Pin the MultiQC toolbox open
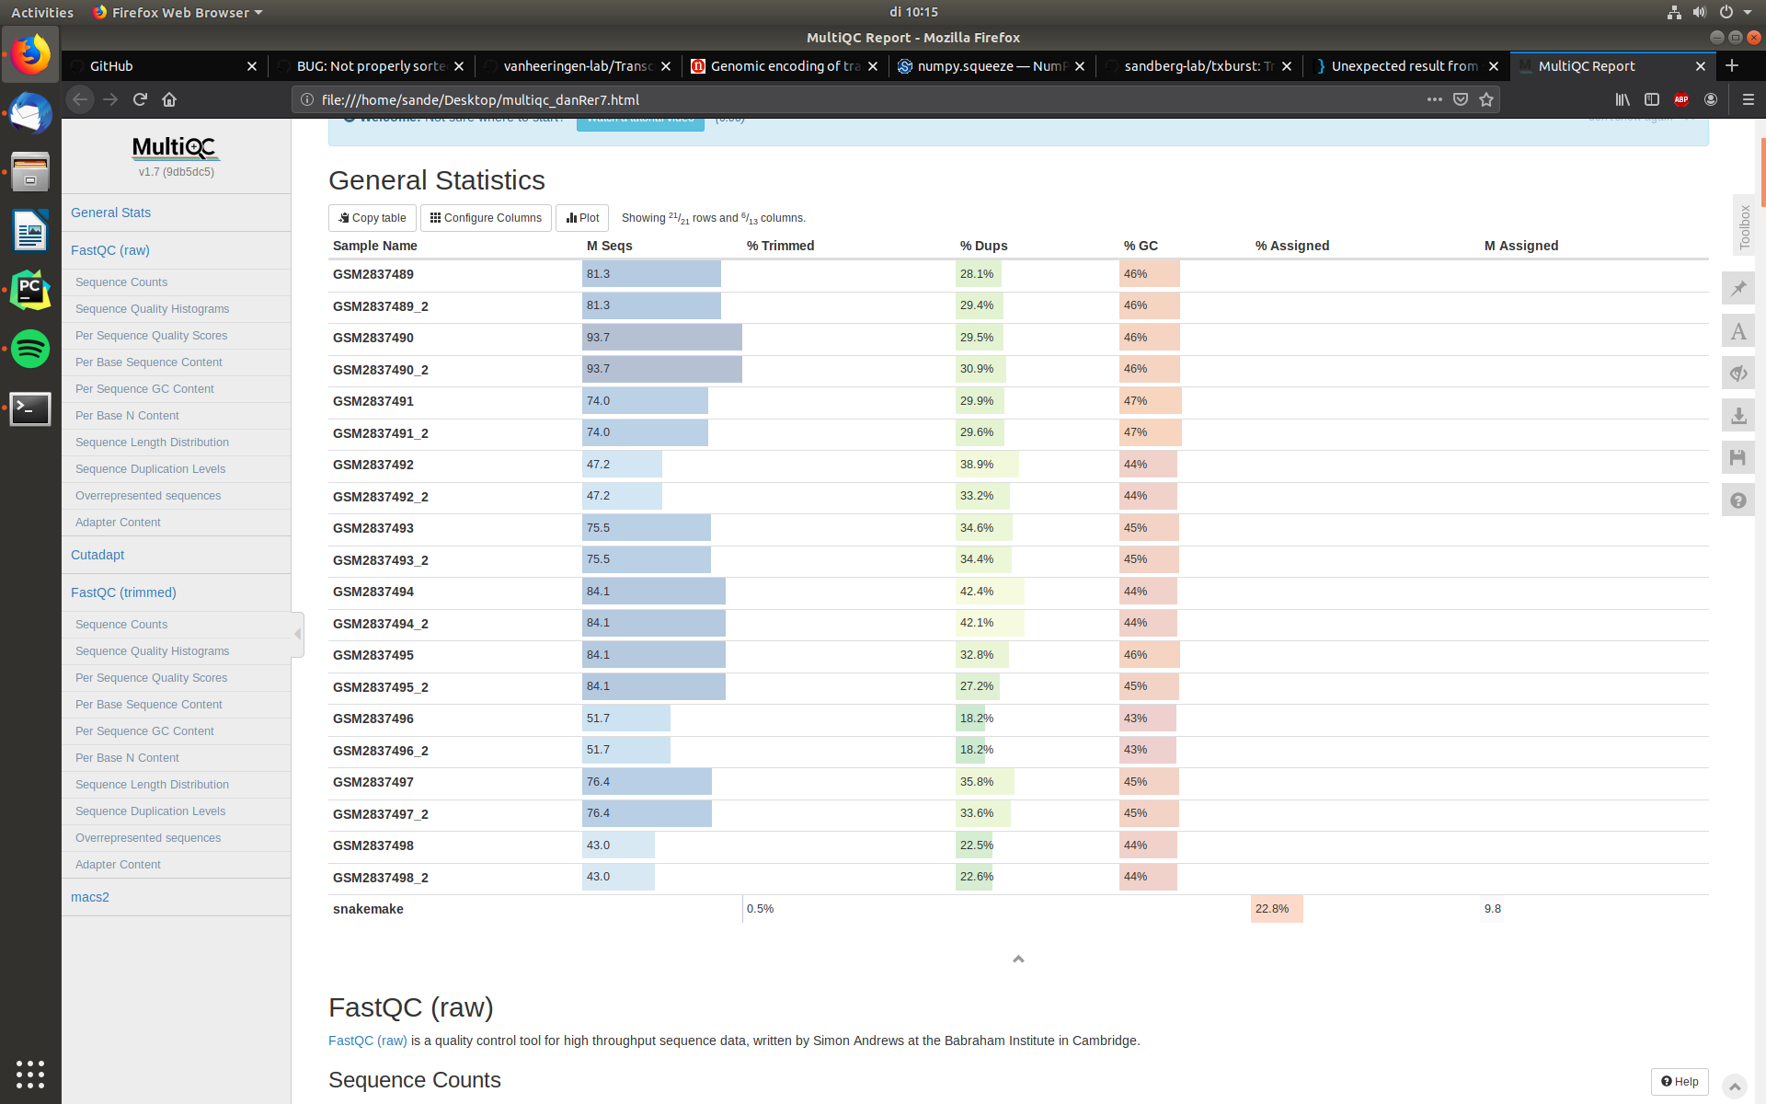Image resolution: width=1766 pixels, height=1104 pixels. pos(1738,288)
